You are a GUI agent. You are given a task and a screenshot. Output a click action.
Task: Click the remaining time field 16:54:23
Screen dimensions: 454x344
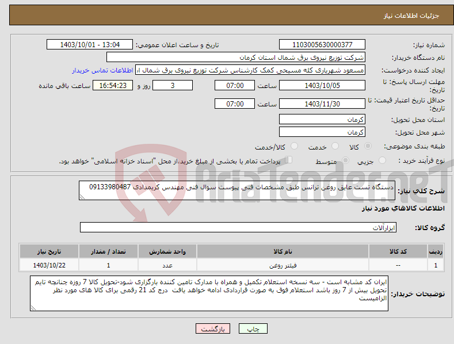[113, 85]
